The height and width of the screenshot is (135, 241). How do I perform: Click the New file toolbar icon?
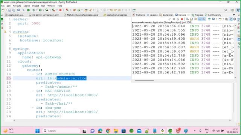(3, 10)
